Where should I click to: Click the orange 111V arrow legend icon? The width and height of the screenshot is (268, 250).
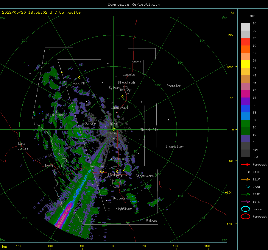pyautogui.click(x=245, y=179)
